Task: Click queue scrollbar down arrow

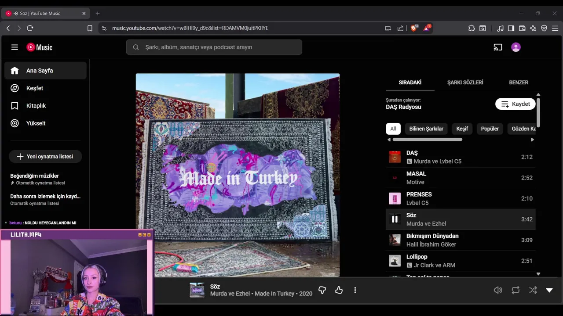Action: point(538,274)
